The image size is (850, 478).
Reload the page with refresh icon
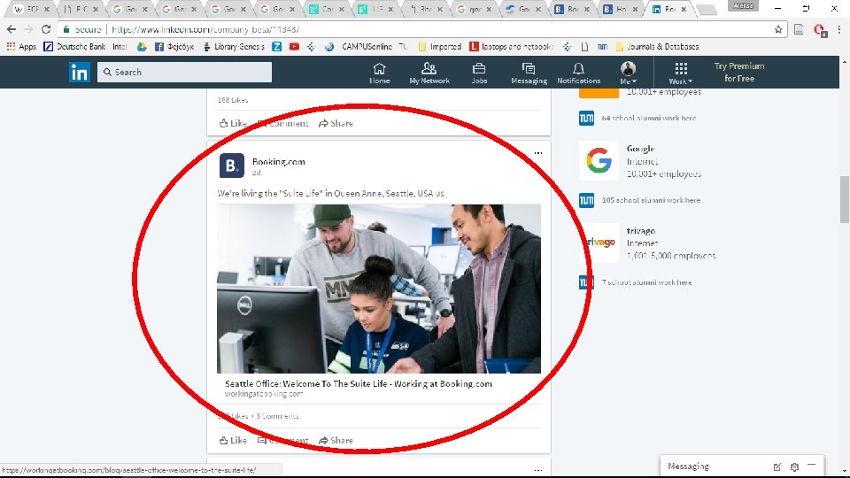tap(46, 29)
